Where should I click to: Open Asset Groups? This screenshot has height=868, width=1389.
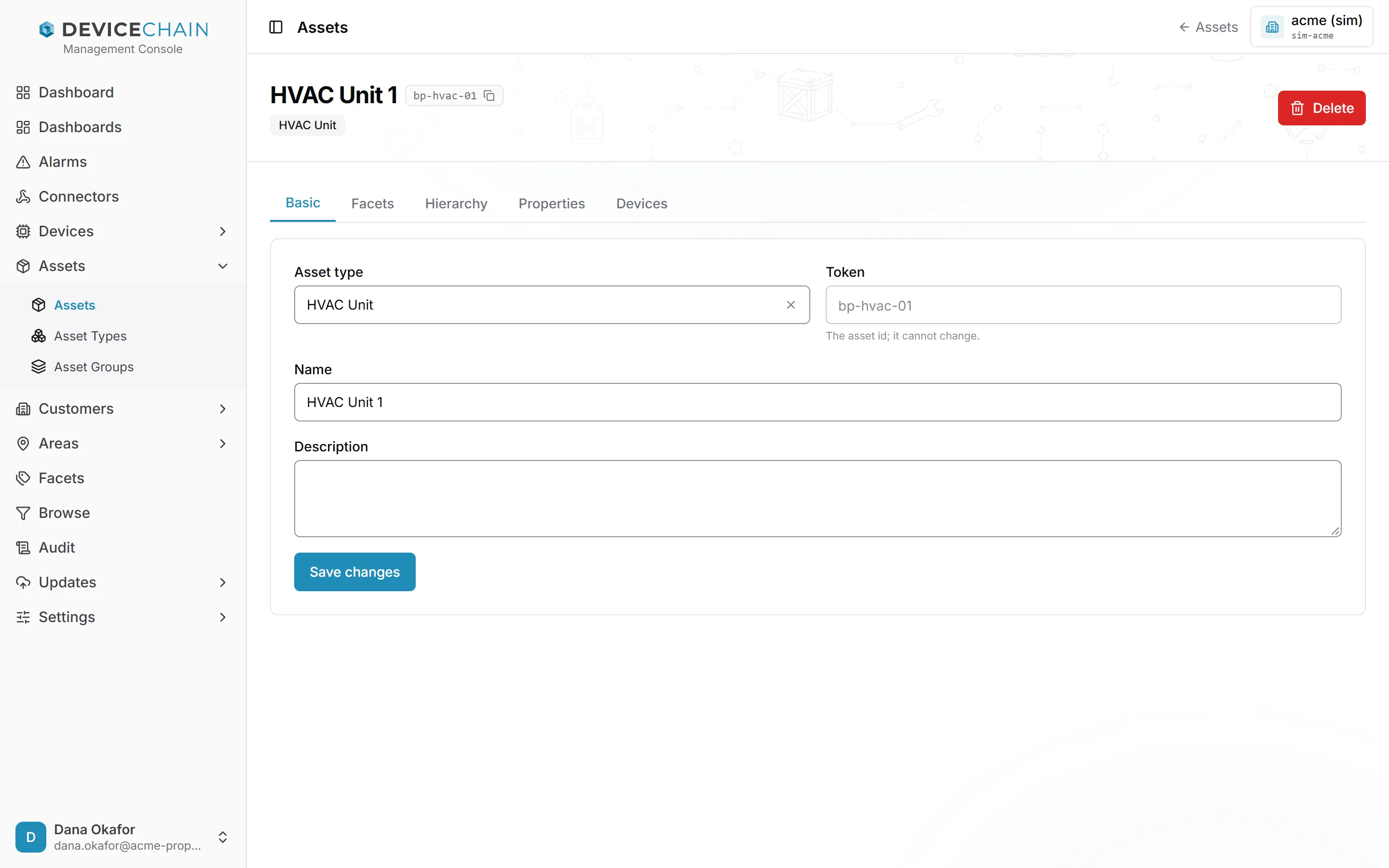[94, 367]
